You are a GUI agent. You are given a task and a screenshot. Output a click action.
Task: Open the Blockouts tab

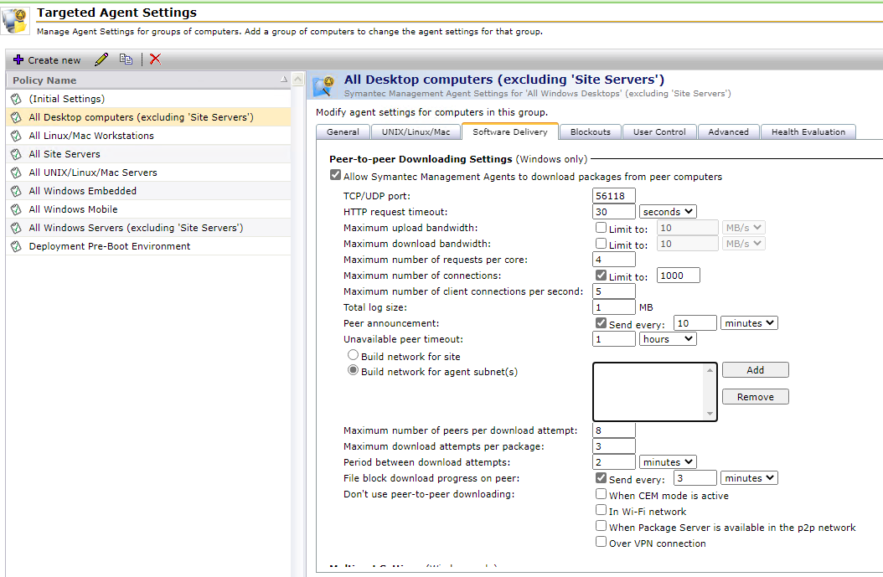[x=590, y=131]
